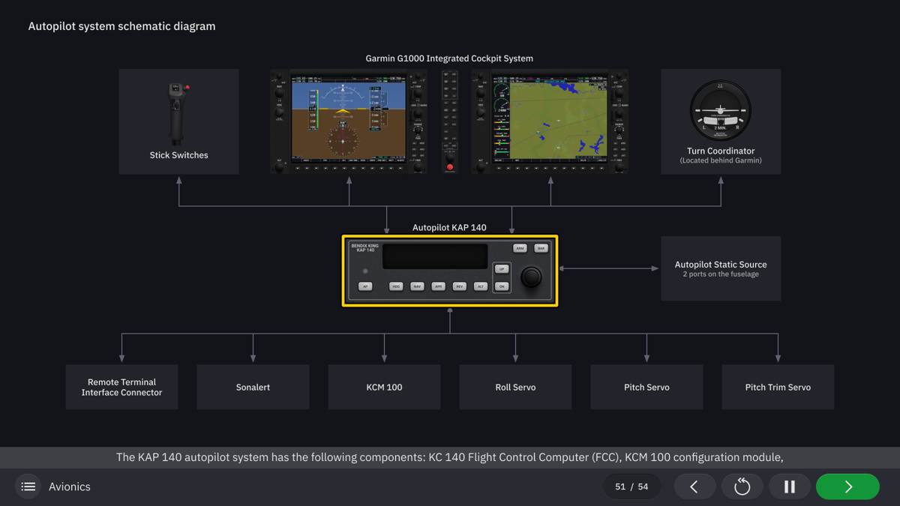This screenshot has height=506, width=900.
Task: Advance to the next slide
Action: pyautogui.click(x=847, y=487)
